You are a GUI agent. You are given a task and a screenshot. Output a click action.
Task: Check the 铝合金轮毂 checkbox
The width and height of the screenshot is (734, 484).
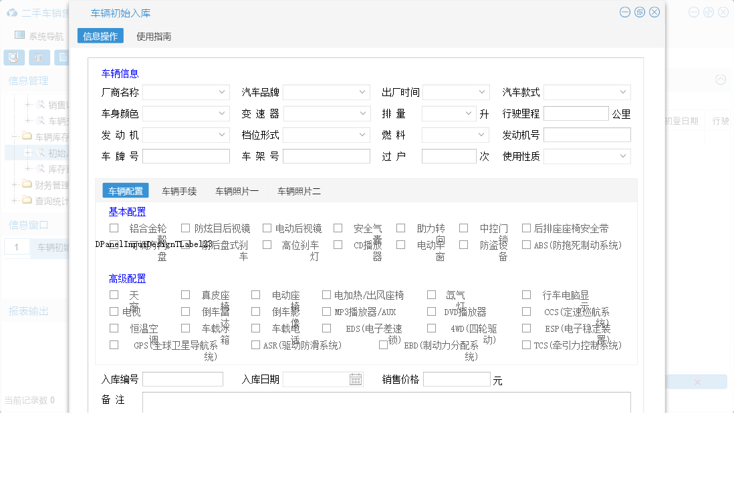tap(114, 228)
